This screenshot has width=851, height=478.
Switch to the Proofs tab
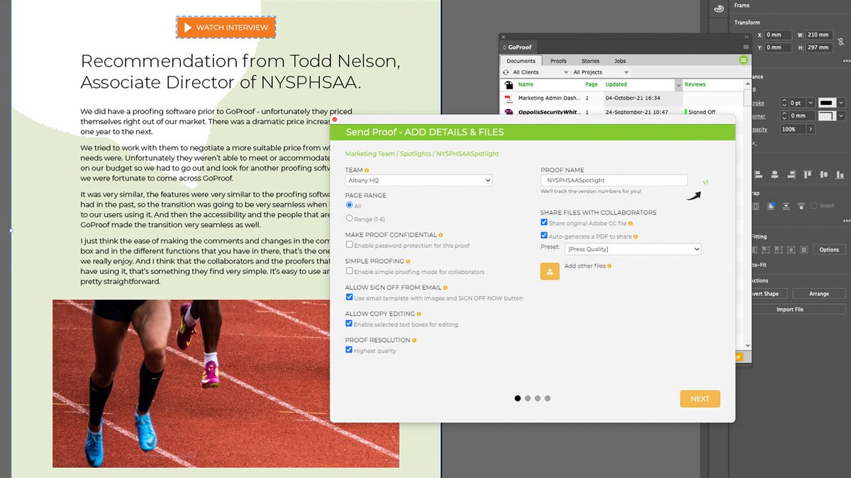(558, 61)
